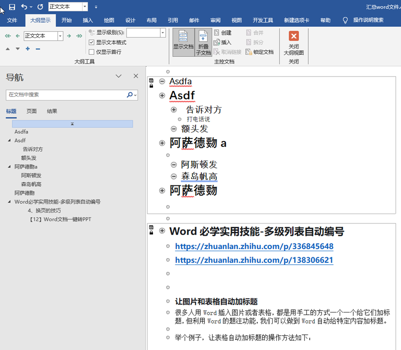
Task: Click the undo history dropdown arrow
Action: coord(31,7)
